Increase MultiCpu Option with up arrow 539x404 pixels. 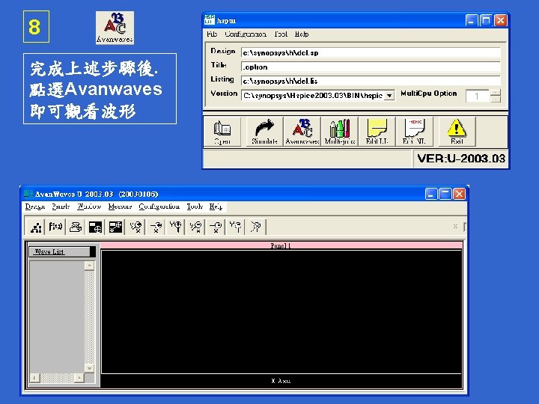496,93
